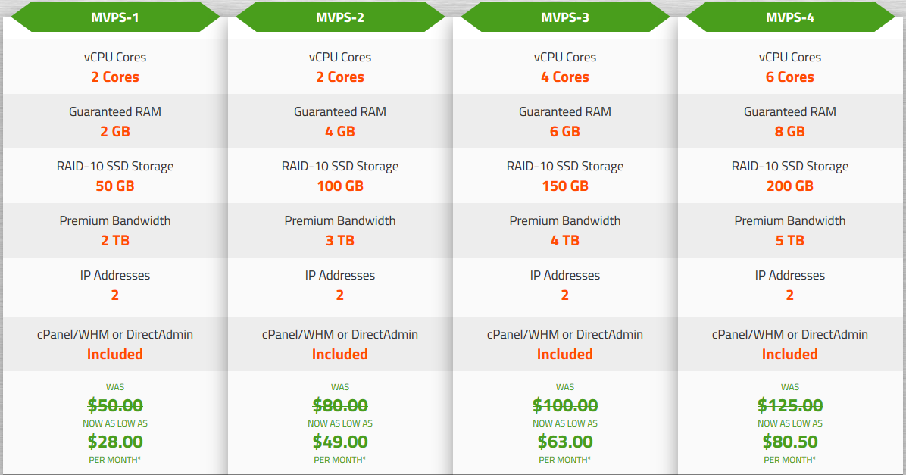Click the 50 GB storage value

115,186
